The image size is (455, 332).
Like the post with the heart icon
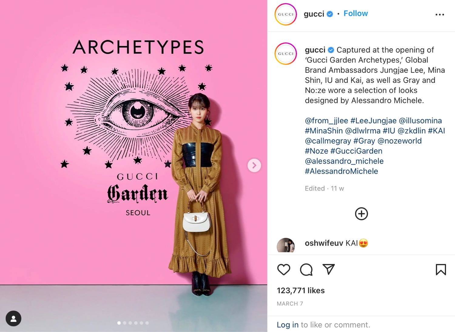284,269
